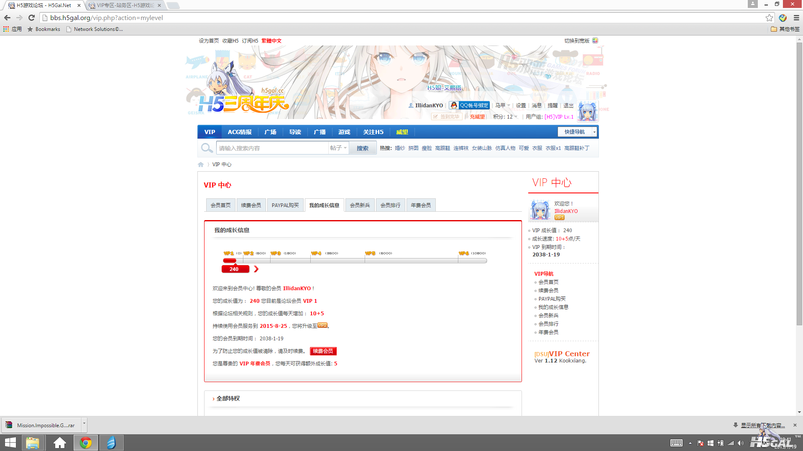Open 关注H5 in the nav bar
Viewport: 803px width, 451px height.
(373, 132)
